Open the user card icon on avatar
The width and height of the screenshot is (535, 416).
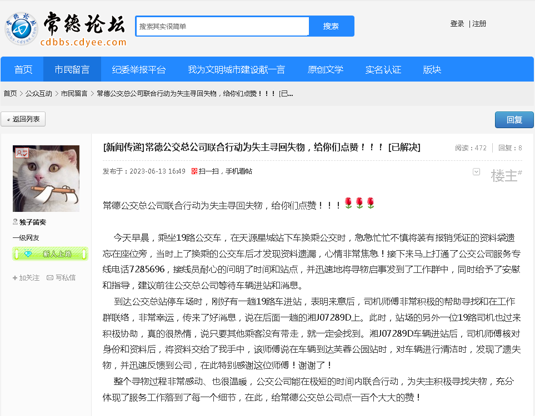point(22,153)
